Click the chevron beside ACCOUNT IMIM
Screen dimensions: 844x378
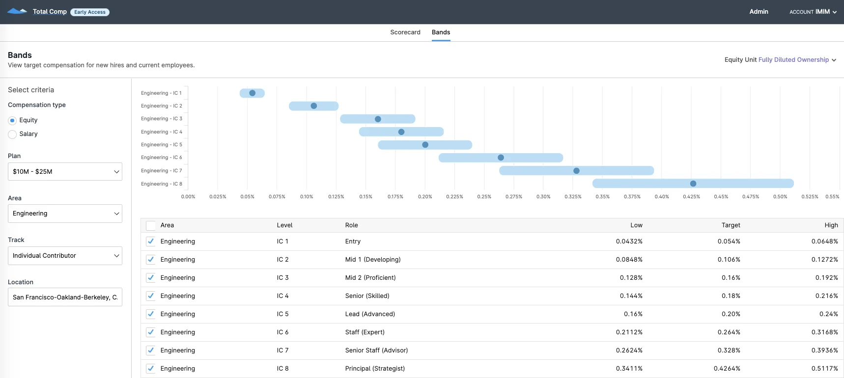pyautogui.click(x=835, y=12)
